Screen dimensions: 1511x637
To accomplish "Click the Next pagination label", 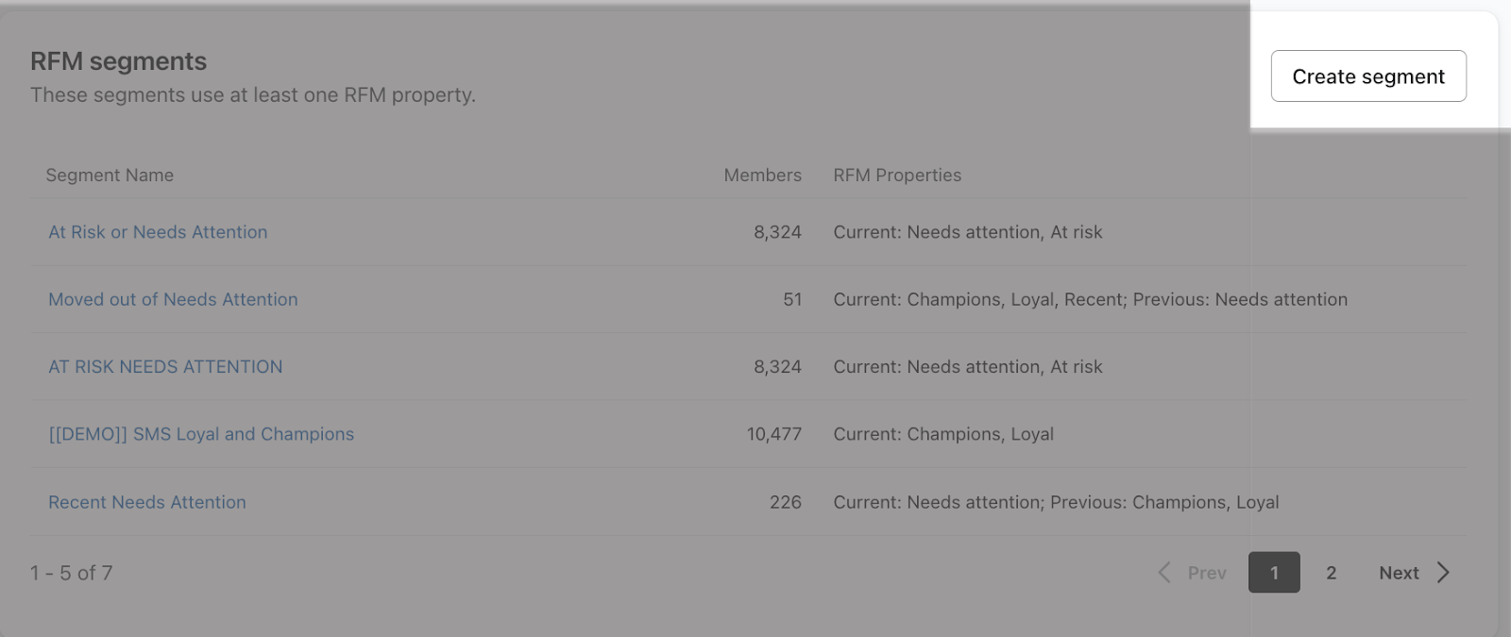I will 1399,573.
